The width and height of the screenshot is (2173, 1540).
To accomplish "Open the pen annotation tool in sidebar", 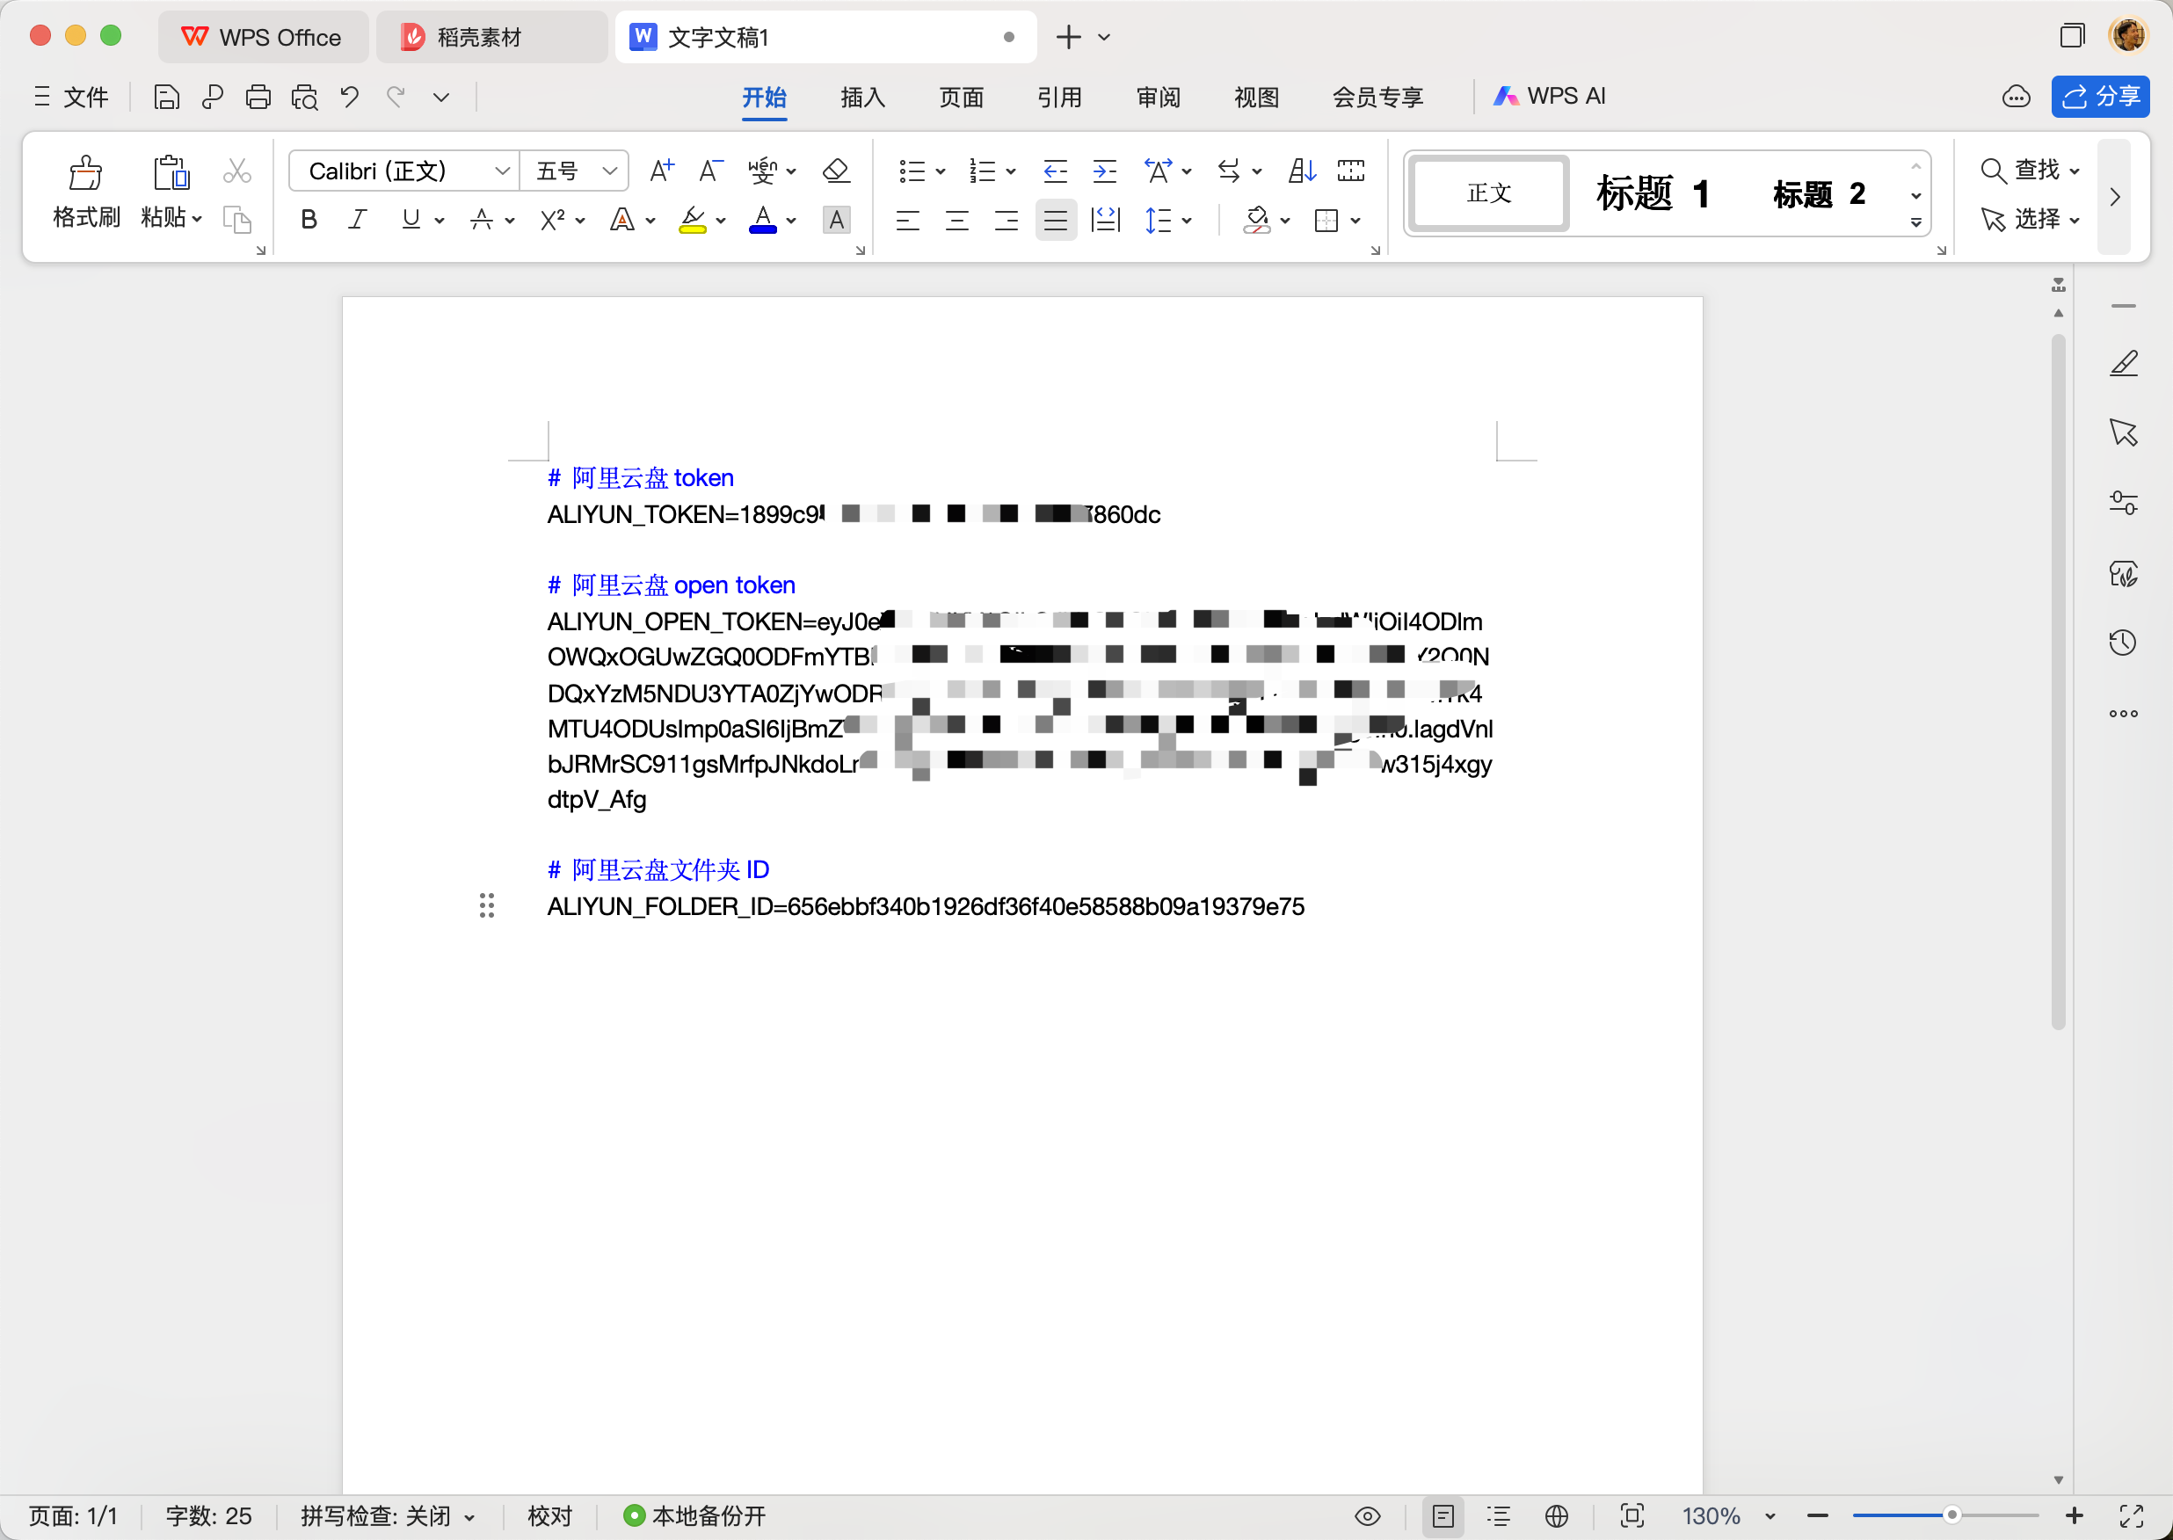I will tap(2124, 364).
